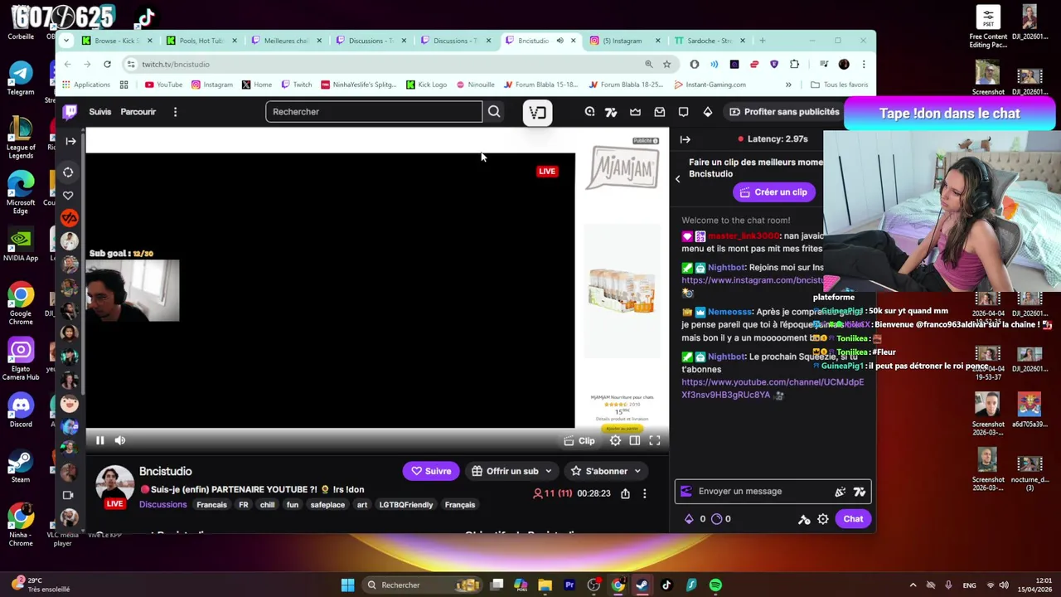The height and width of the screenshot is (597, 1061).
Task: Enter fullscreen on the stream
Action: [655, 441]
